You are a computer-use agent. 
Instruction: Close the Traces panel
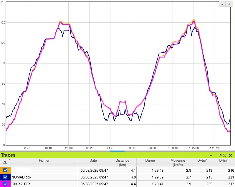click(x=230, y=155)
